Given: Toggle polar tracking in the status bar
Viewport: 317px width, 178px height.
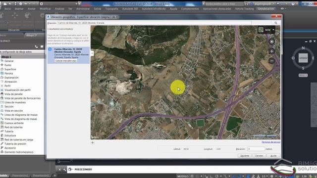Looking at the screenshot, I should [x=216, y=176].
